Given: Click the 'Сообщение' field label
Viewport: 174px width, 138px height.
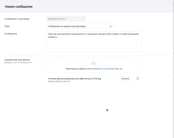Looking at the screenshot, I should pyautogui.click(x=11, y=34).
